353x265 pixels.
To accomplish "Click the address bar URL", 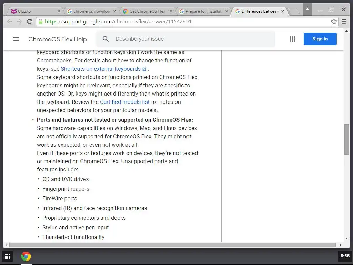I will pyautogui.click(x=118, y=22).
